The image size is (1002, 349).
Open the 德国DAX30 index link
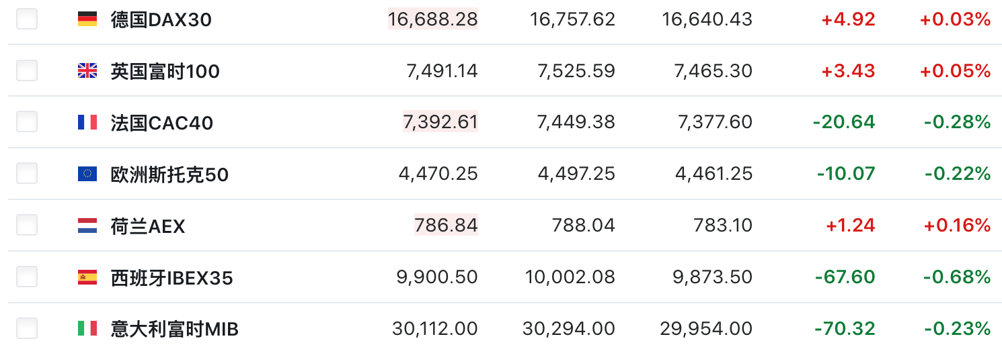(161, 20)
